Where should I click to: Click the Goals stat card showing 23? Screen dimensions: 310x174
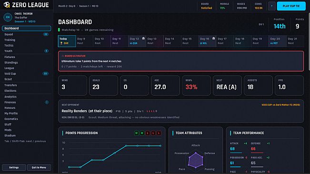[x=103, y=86]
